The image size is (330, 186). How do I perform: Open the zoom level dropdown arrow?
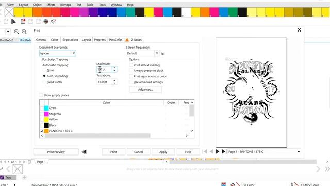[8, 32]
